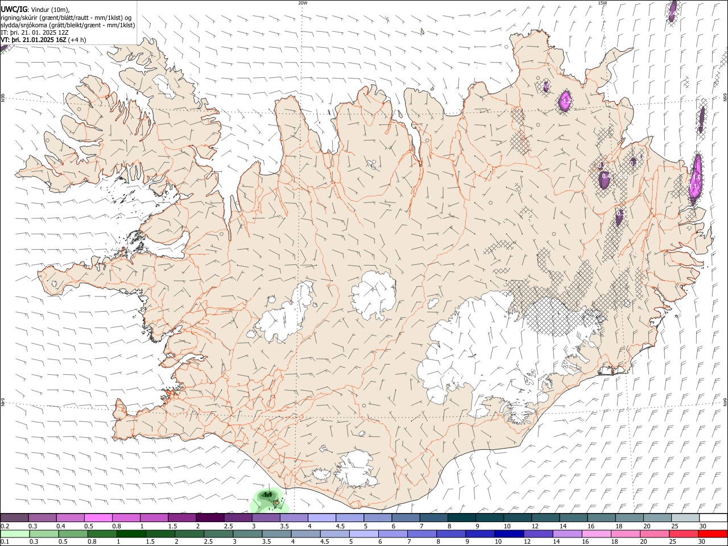
Task: Click the "rigning/skúrir" legend description line
Action: click(66, 17)
